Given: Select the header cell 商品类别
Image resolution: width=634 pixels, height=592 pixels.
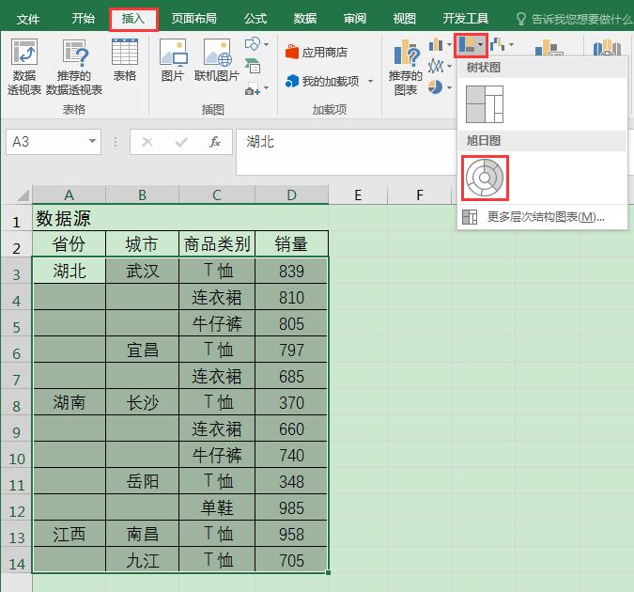Looking at the screenshot, I should pos(217,244).
